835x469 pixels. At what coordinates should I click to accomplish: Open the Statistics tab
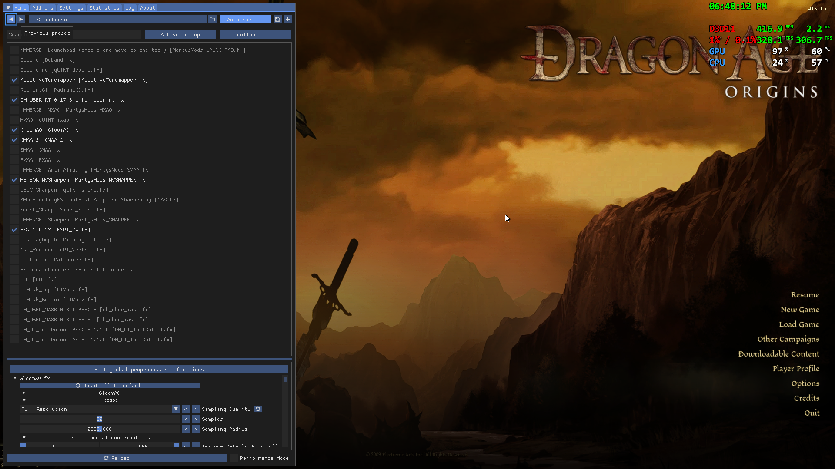point(104,8)
